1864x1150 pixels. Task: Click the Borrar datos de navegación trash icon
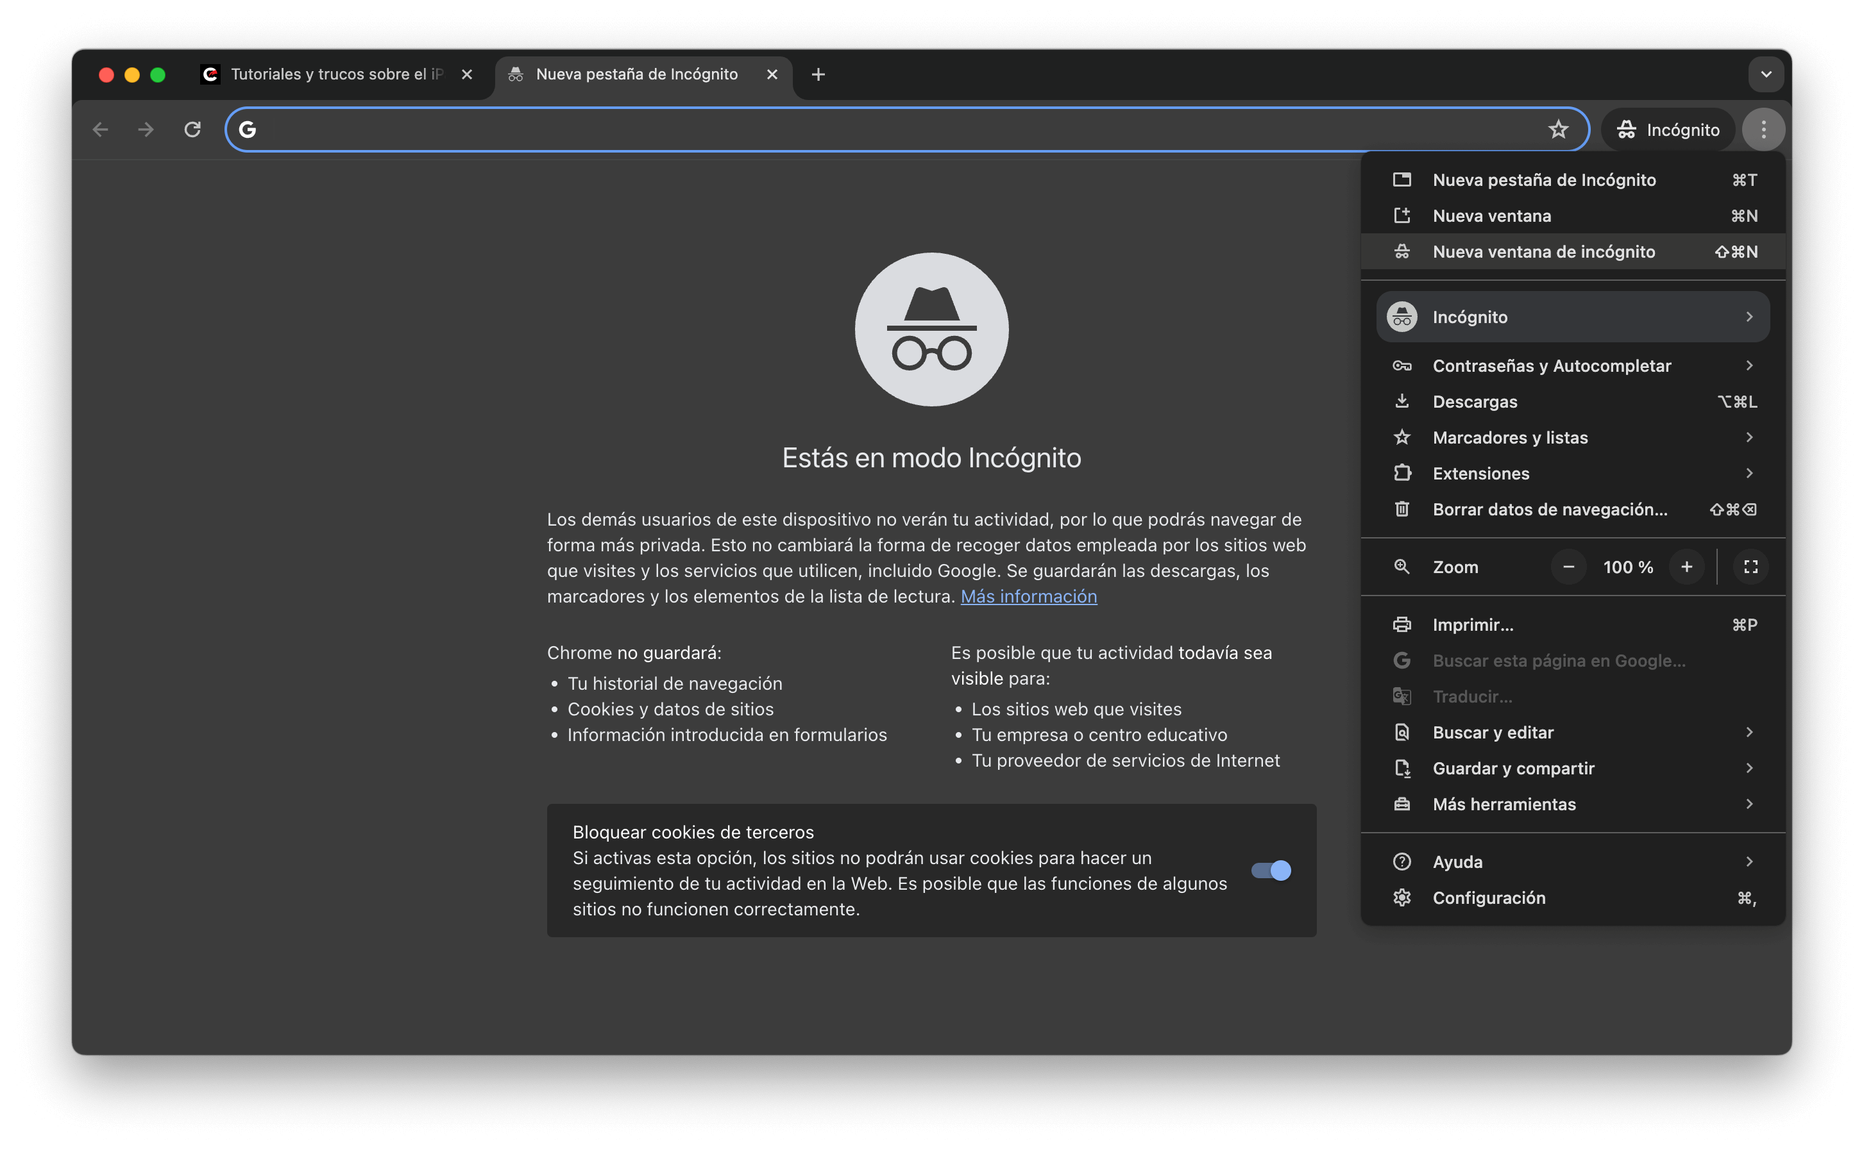(x=1402, y=509)
